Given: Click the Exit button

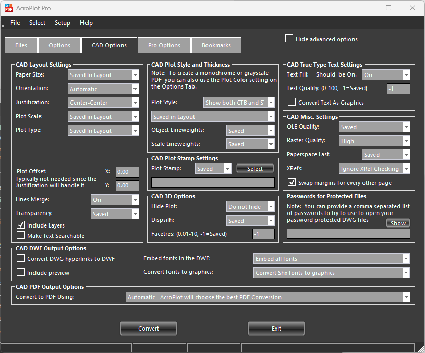Looking at the screenshot, I should click(276, 329).
